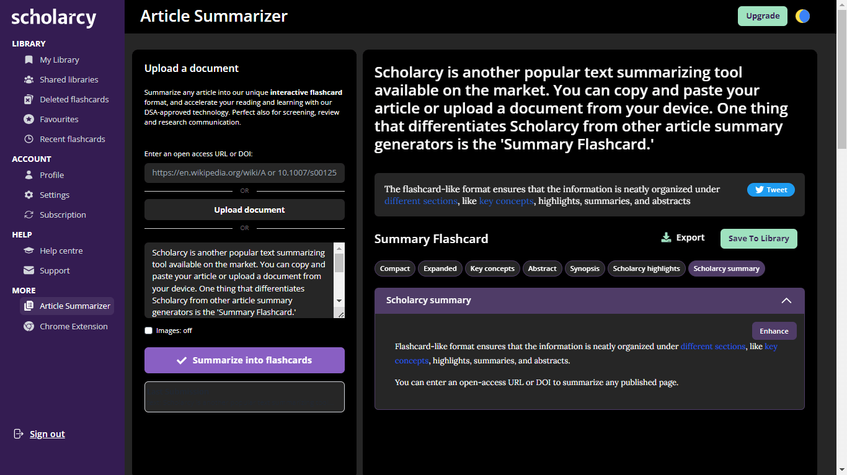Collapse the Scholarcy summary section chevron

[x=786, y=300]
